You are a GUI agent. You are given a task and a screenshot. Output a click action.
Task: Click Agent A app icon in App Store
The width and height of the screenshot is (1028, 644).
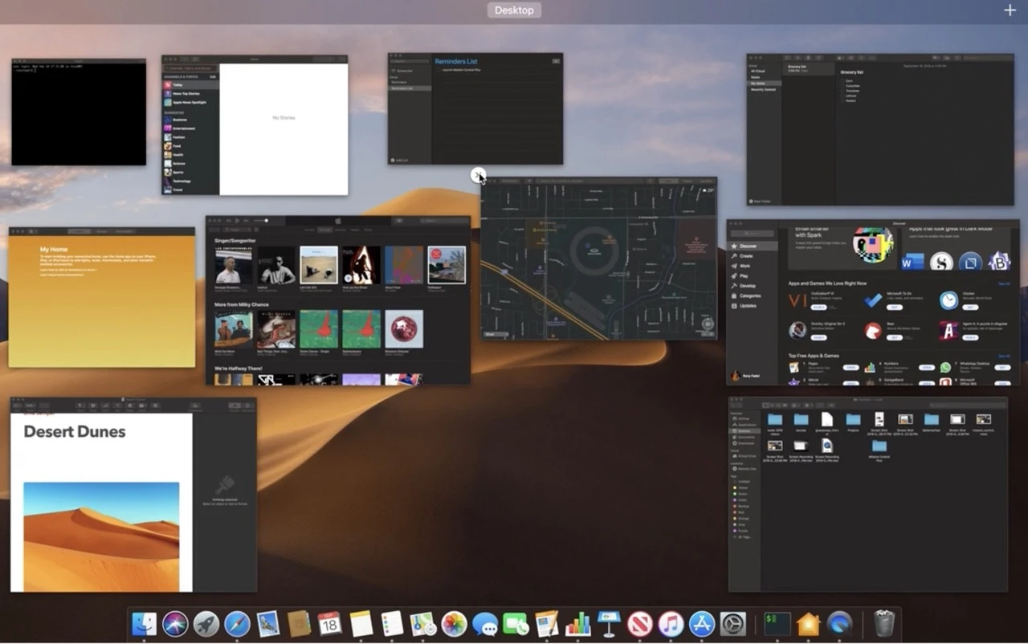(x=948, y=330)
